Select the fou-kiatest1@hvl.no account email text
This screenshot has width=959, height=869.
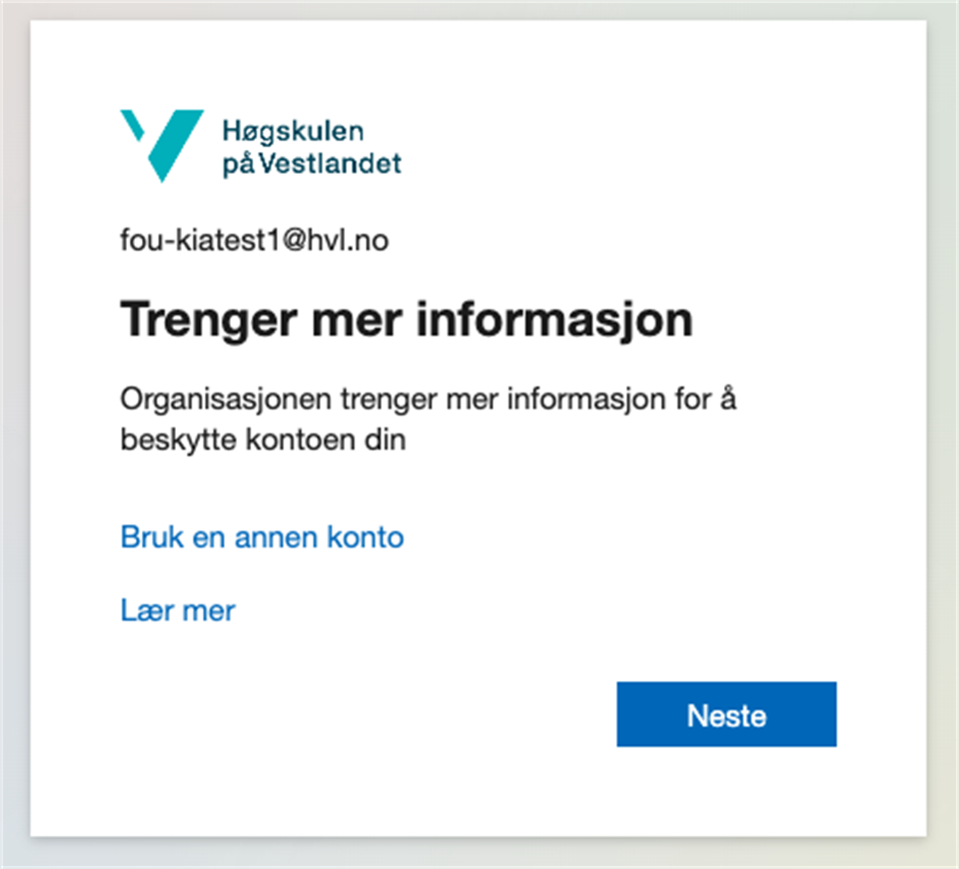[254, 240]
